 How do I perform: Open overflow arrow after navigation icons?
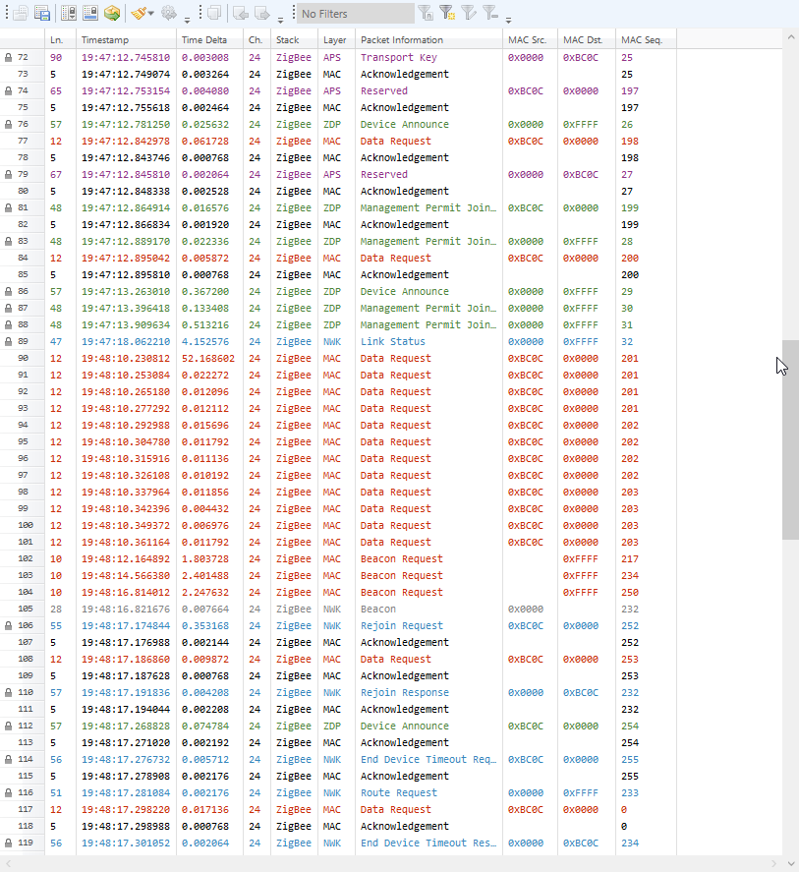280,20
